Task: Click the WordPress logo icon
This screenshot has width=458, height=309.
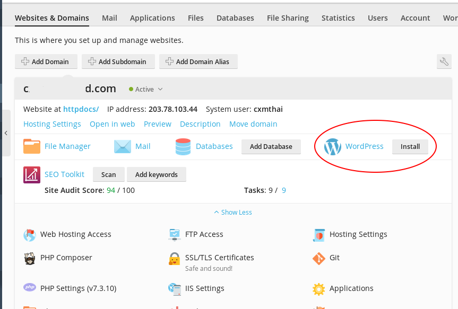Action: (x=333, y=147)
